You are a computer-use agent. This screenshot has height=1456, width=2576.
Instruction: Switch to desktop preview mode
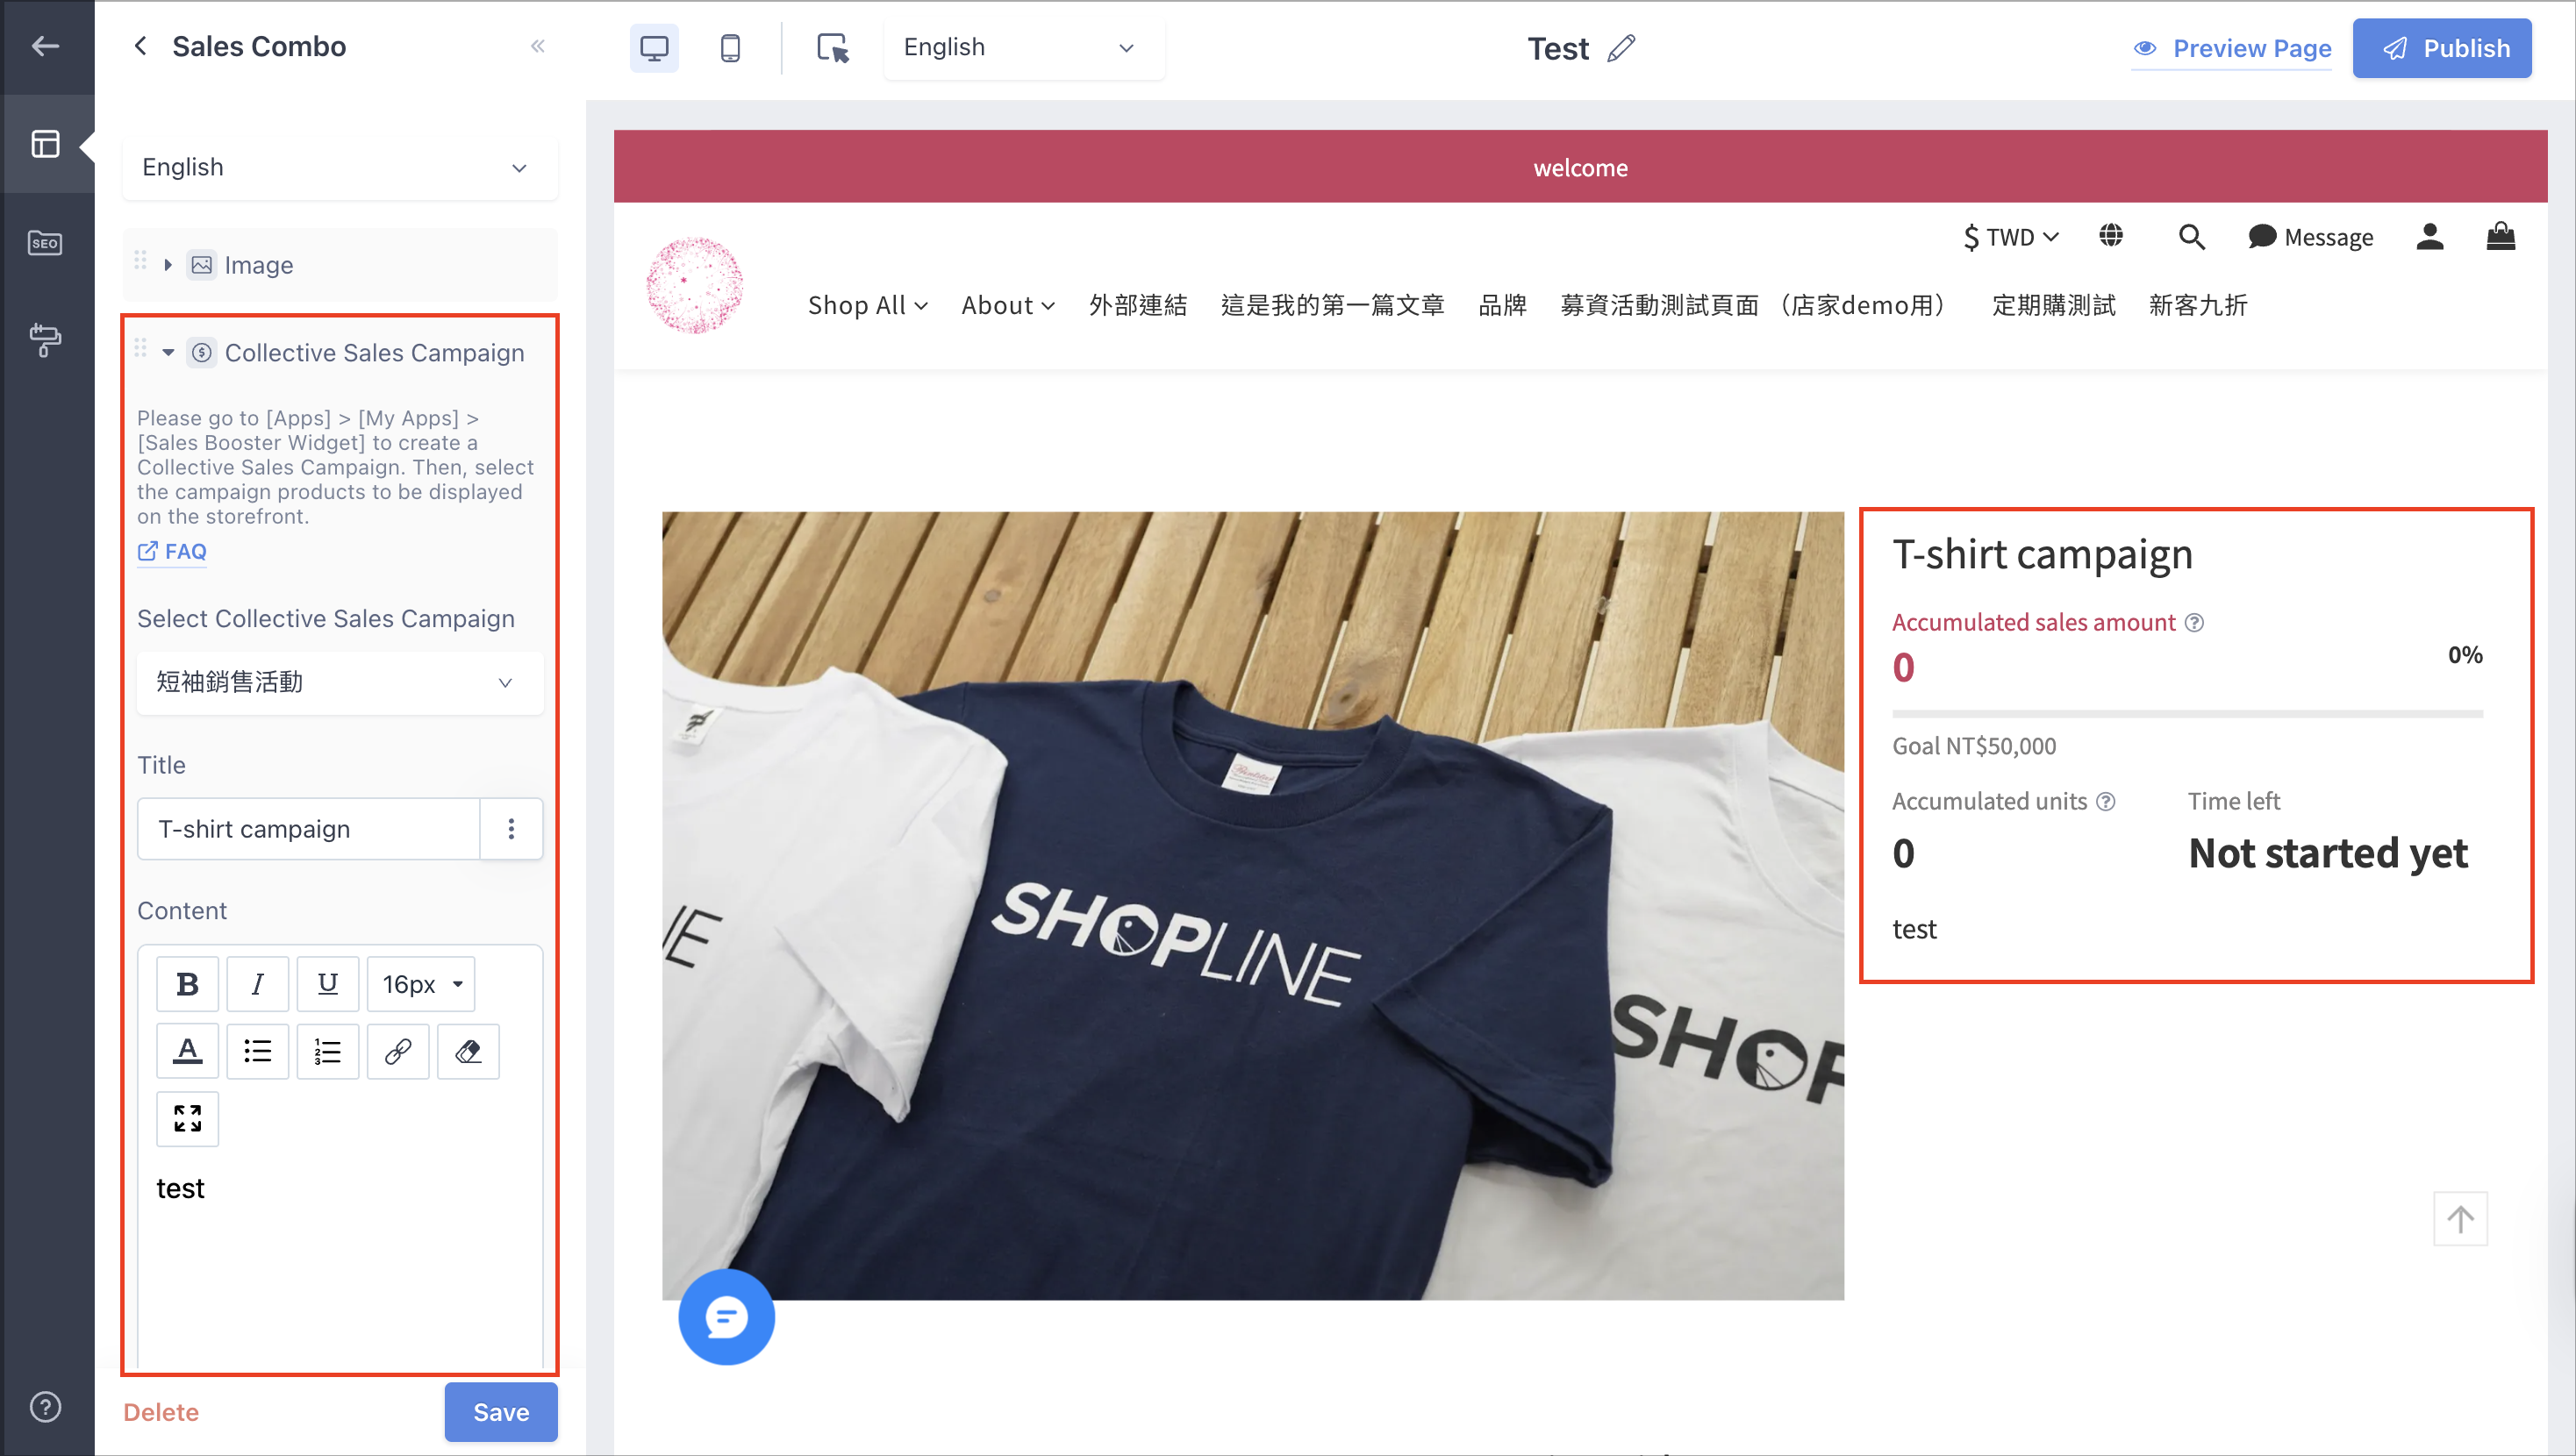(x=654, y=48)
